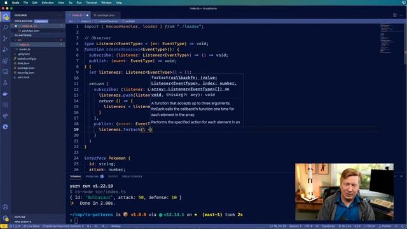The height and width of the screenshot is (229, 407).
Task: Select index.ts in Open Editors list
Action: [38, 26]
